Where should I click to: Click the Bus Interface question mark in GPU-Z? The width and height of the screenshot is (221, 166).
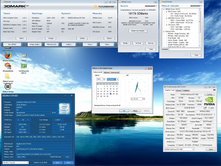[214, 115]
